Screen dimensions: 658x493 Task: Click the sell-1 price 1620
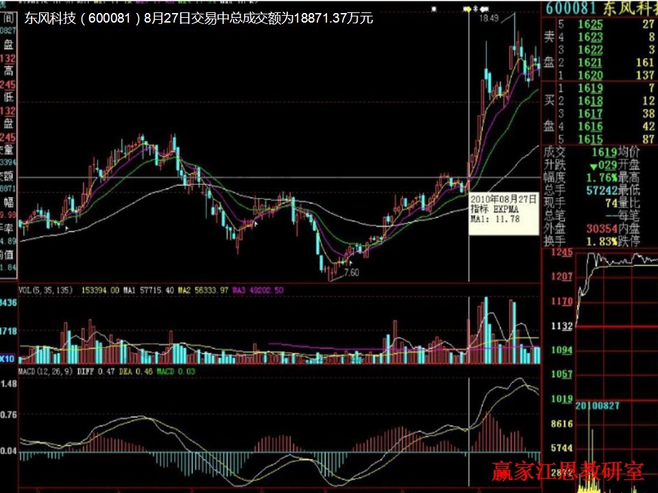click(x=590, y=75)
